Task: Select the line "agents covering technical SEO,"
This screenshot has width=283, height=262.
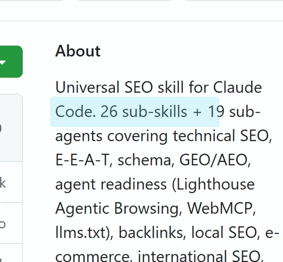Action: 164,136
